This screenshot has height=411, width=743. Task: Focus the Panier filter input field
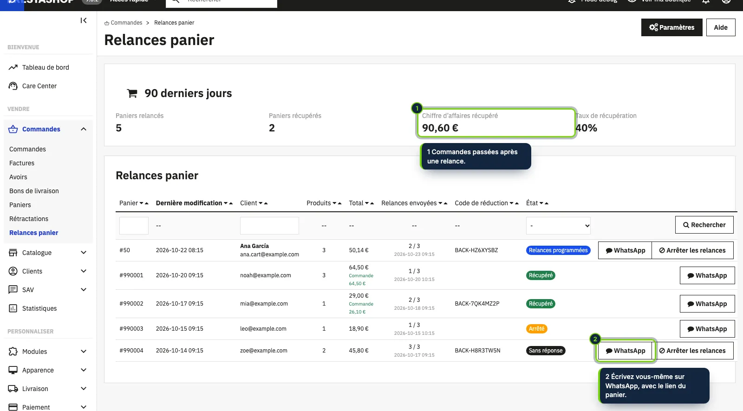pos(134,226)
